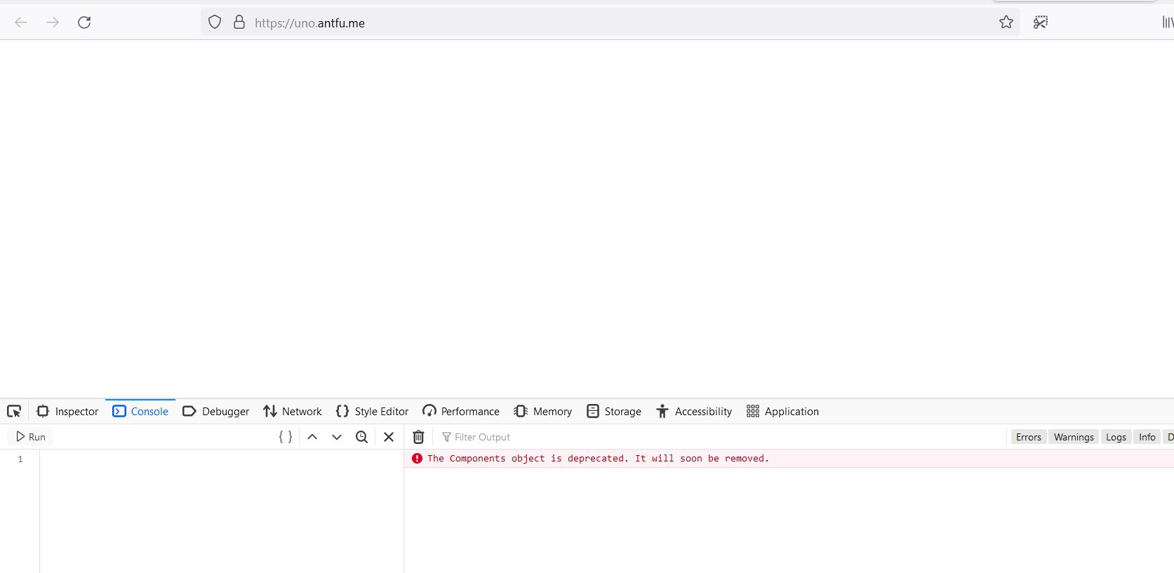Switch to the Inspector tab
Image resolution: width=1174 pixels, height=573 pixels.
[67, 411]
